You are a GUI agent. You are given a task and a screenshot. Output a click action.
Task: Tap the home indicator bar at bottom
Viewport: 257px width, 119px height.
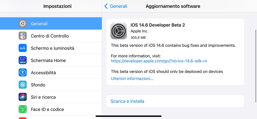click(128, 116)
